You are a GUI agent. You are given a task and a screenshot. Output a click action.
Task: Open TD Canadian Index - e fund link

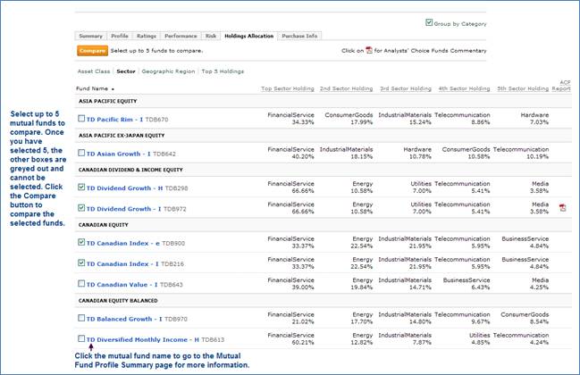[x=123, y=243]
